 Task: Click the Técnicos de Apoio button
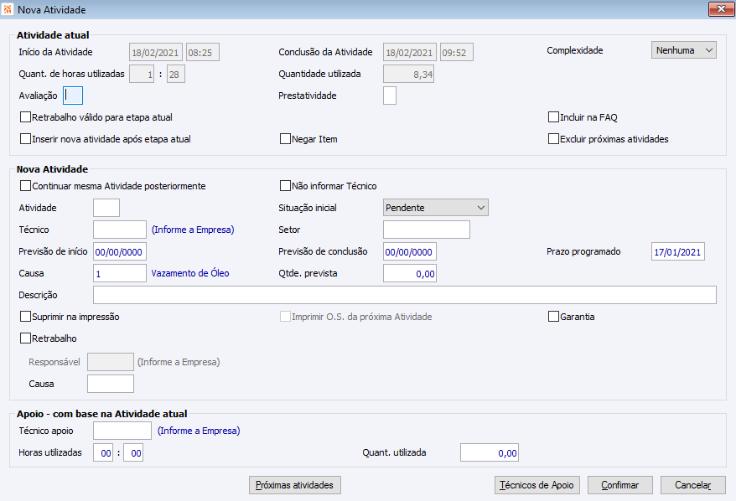(x=537, y=485)
